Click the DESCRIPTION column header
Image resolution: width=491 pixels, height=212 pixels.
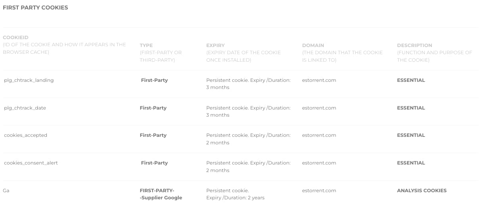point(415,45)
